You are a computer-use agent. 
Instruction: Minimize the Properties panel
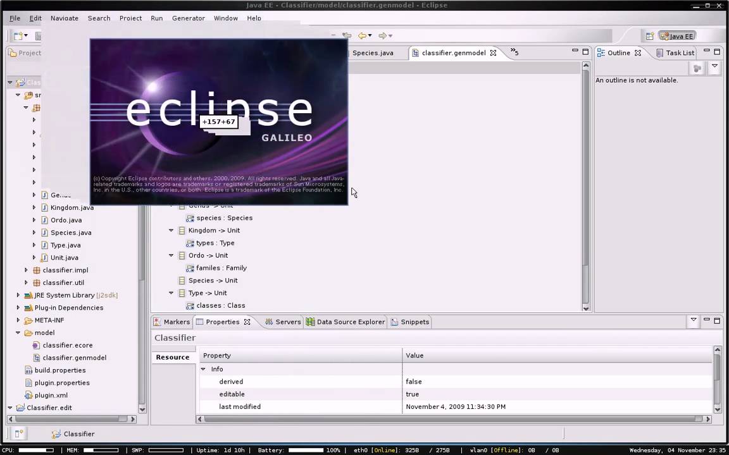707,320
